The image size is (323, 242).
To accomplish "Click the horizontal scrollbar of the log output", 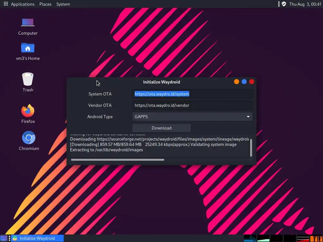I will point(117,160).
